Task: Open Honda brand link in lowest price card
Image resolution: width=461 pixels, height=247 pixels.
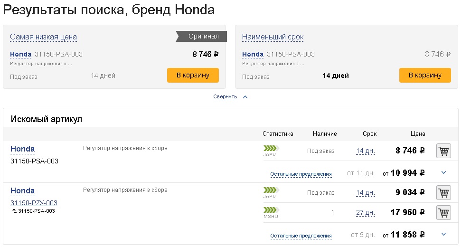Action: pyautogui.click(x=20, y=54)
